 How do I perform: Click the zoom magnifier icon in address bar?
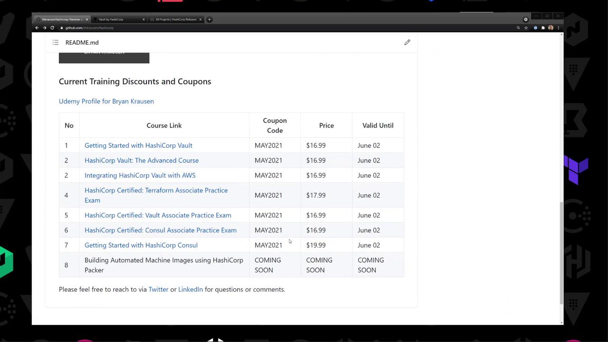click(518, 28)
